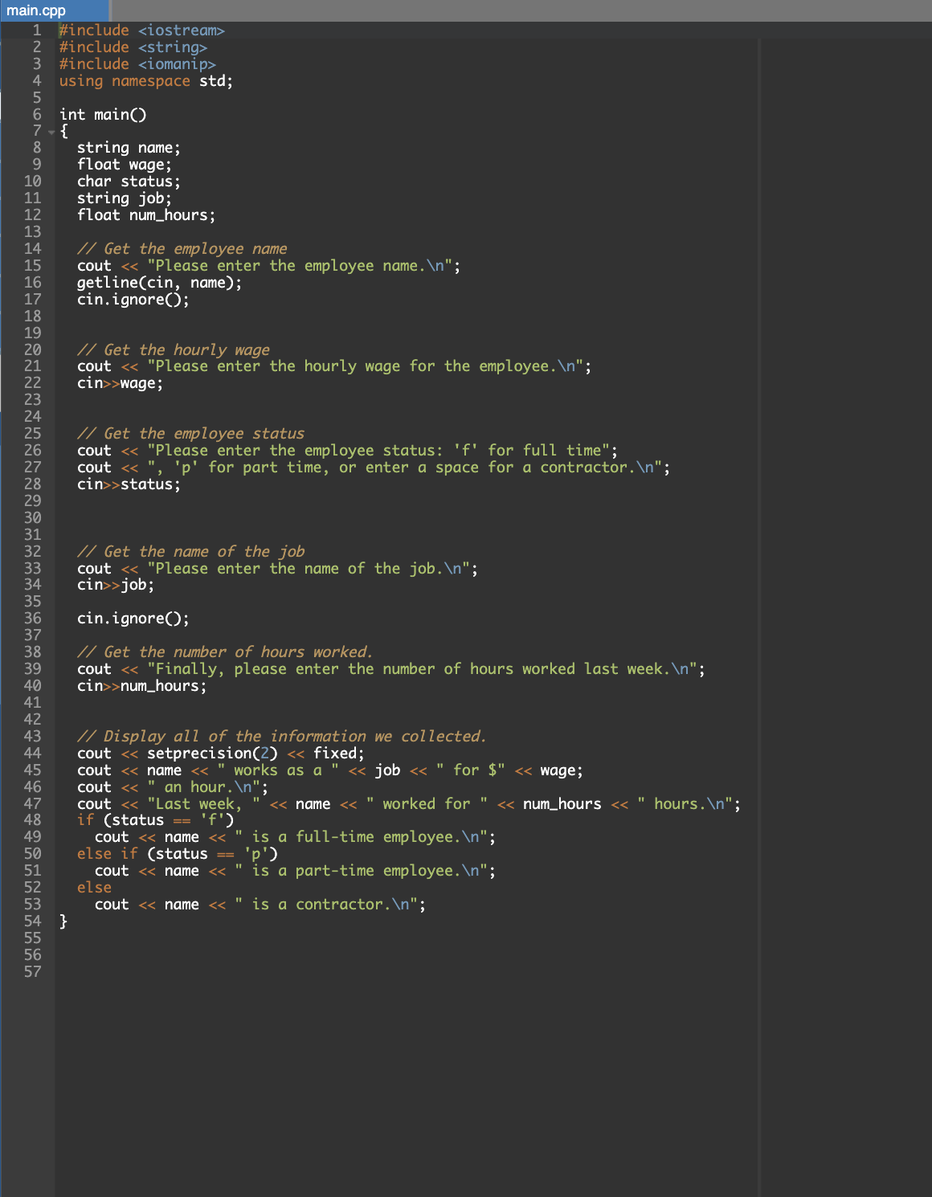Place cursor on the #include <iostream> directive

(141, 30)
